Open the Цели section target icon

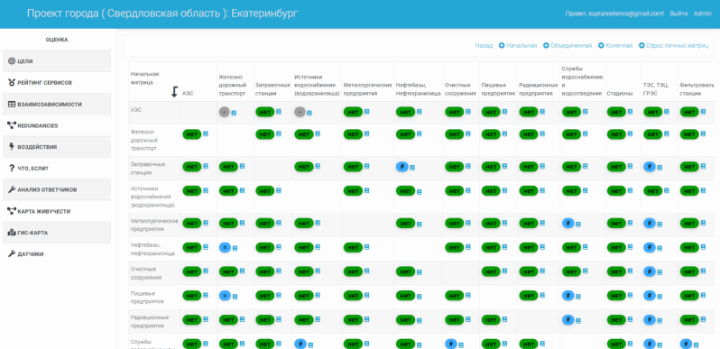click(x=12, y=61)
